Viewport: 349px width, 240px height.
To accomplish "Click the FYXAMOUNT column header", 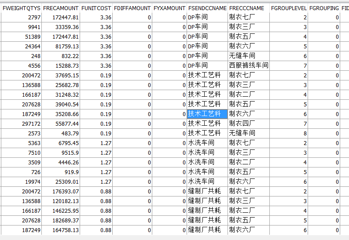I will (x=169, y=8).
